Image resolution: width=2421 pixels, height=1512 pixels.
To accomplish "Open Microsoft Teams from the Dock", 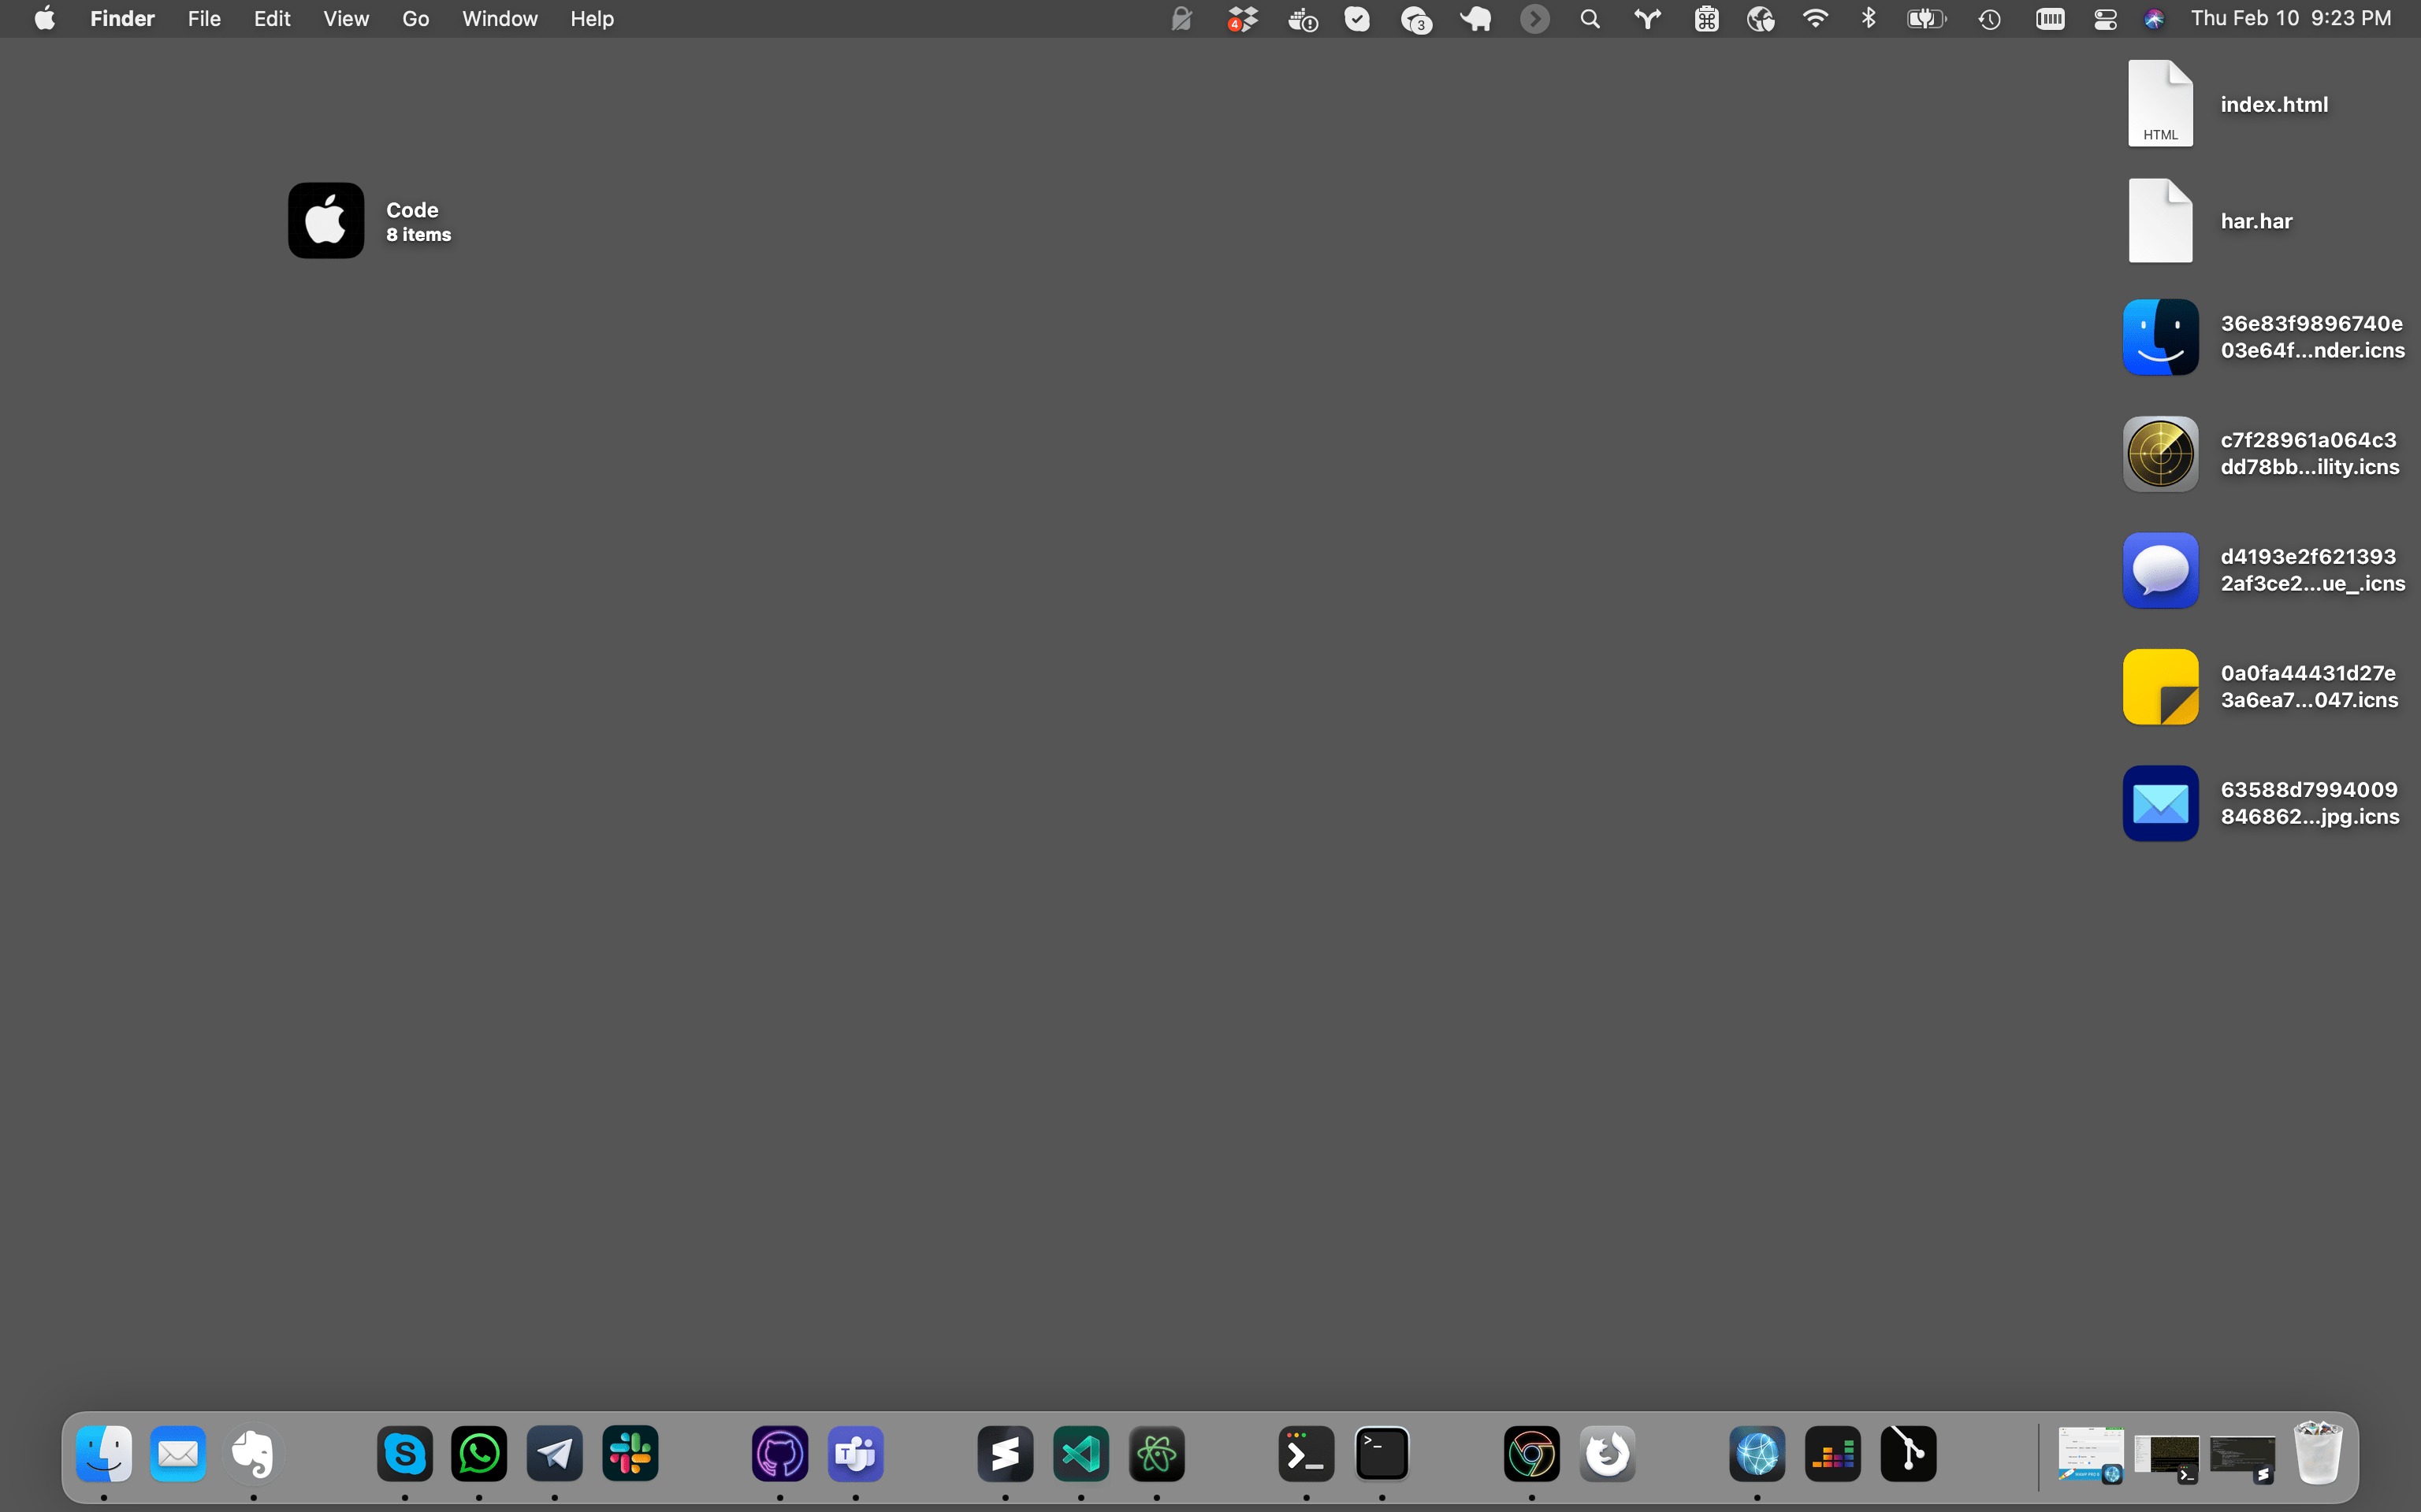I will [853, 1453].
